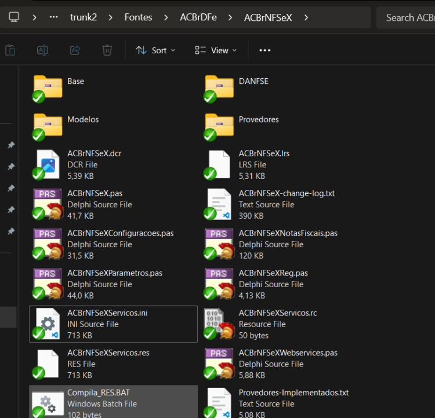Select the ACBrNFSeX.dcr image file icon
435x418 pixels.
pyautogui.click(x=48, y=164)
